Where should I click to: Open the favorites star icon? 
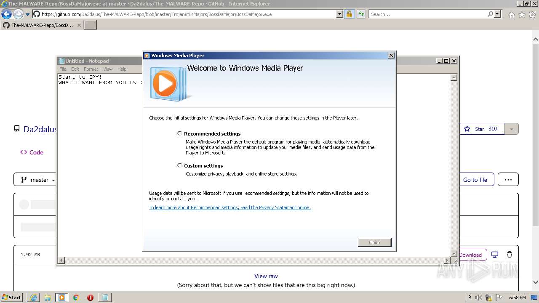click(x=522, y=15)
